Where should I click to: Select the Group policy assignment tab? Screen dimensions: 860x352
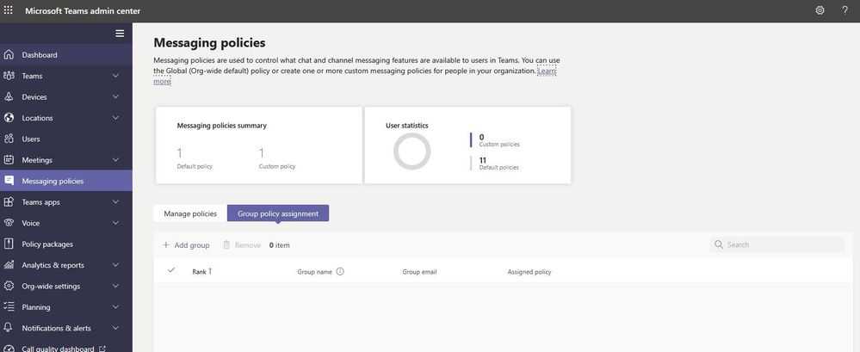pos(277,213)
